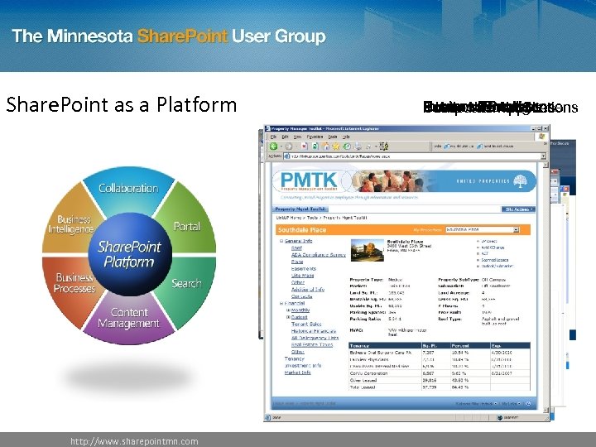This screenshot has height=447, width=596.
Task: Open the Easements tree item
Action: click(x=303, y=269)
